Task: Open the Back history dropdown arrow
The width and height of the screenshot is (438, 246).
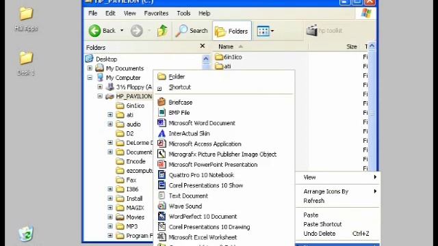Action: [x=122, y=30]
